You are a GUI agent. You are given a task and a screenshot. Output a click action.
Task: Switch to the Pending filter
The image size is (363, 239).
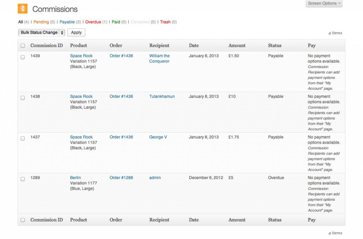(41, 22)
